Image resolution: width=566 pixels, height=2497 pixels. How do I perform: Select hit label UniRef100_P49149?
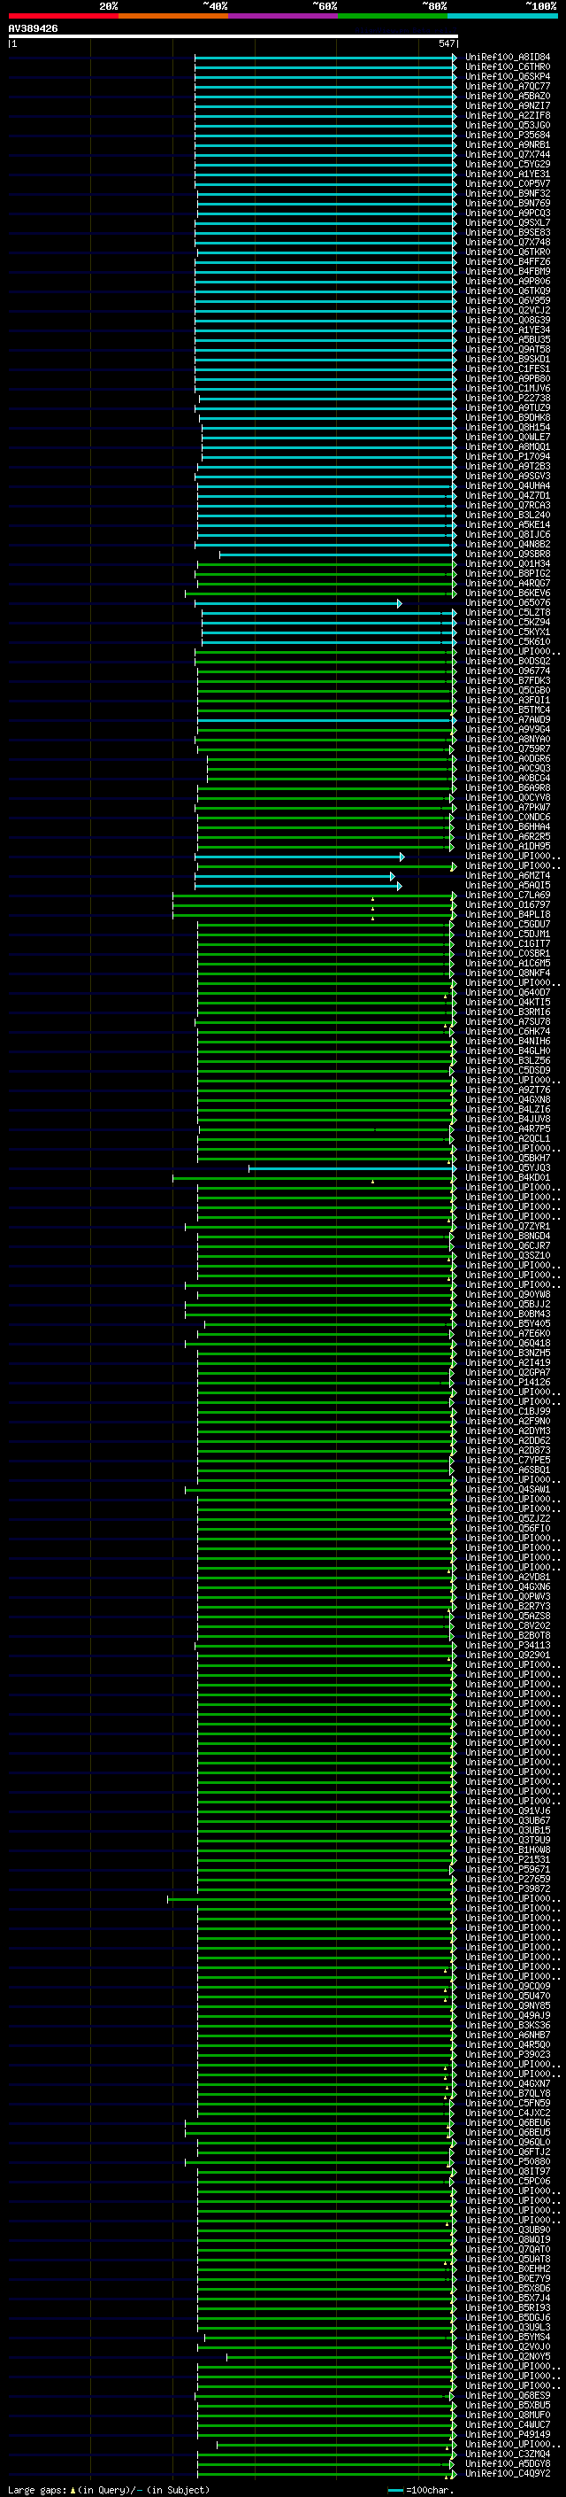click(507, 2435)
